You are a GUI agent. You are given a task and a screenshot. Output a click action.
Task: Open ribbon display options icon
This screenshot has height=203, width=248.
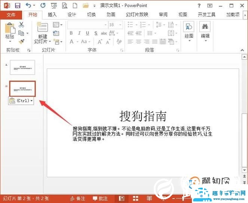(x=210, y=6)
